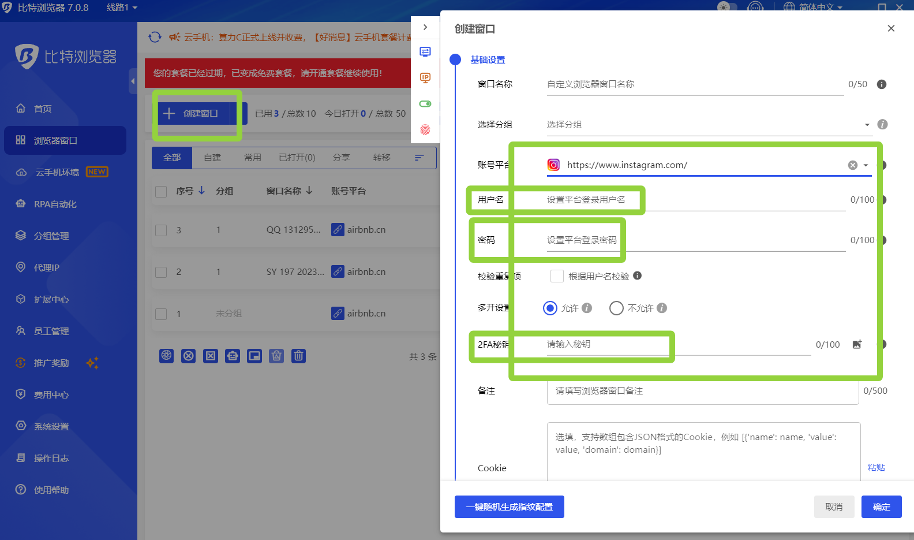Collapse the side panel with chevron arrow
Viewport: 914px width, 540px height.
coord(425,27)
